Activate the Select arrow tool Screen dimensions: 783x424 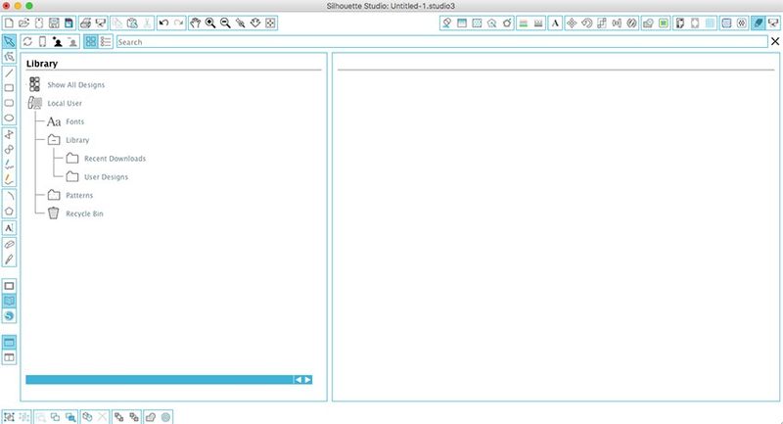pos(9,41)
